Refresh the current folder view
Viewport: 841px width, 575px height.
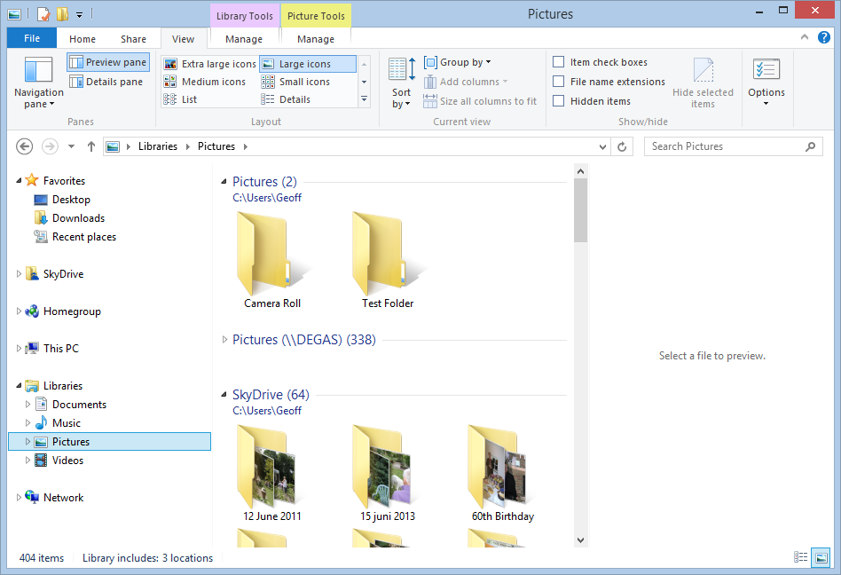[x=623, y=146]
